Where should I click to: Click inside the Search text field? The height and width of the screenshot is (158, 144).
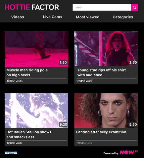(x=102, y=7)
